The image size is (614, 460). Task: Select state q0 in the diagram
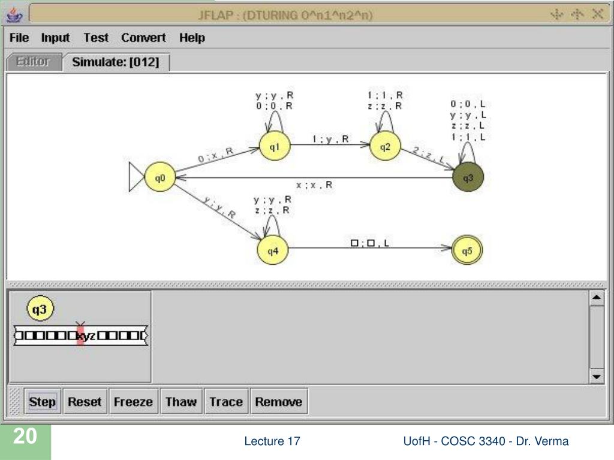[x=159, y=177]
